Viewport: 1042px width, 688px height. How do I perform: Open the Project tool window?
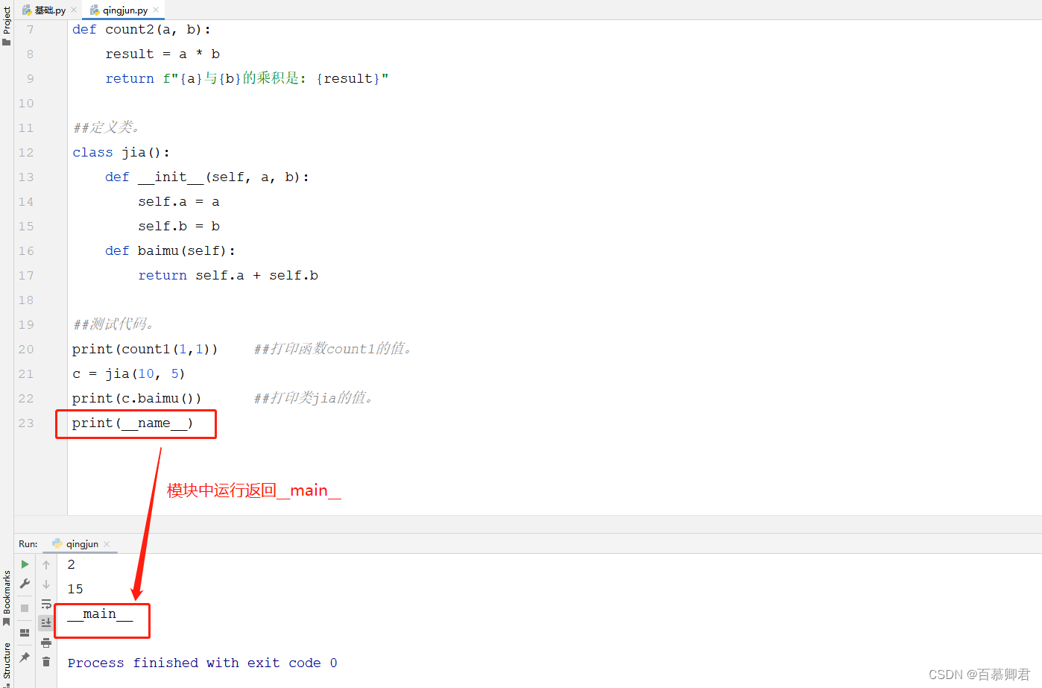click(7, 26)
